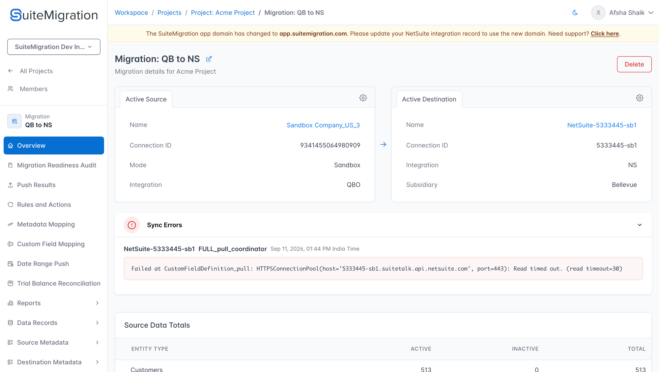
Task: Click the SuiteMigration logo
Action: click(x=54, y=15)
